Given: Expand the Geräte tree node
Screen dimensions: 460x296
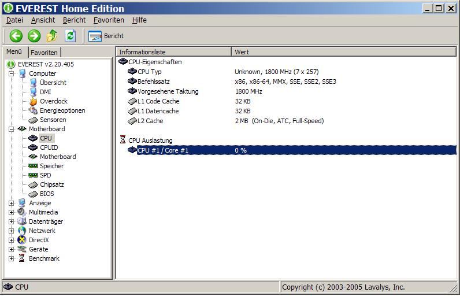Looking at the screenshot, I should (11, 249).
